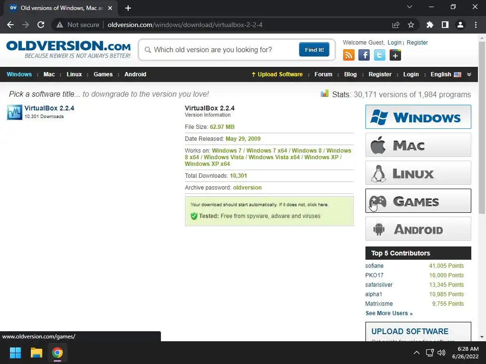Close the Old versions of Windows tab
The height and width of the screenshot is (364, 486).
(110, 8)
